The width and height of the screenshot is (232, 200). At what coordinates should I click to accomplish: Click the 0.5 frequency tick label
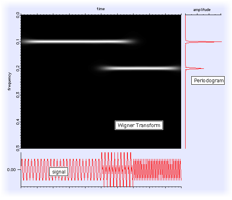18,148
